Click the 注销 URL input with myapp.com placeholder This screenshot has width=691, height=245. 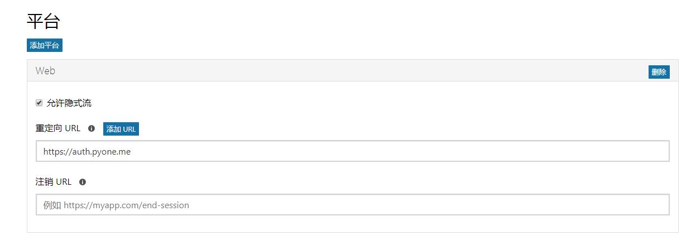pyautogui.click(x=352, y=205)
